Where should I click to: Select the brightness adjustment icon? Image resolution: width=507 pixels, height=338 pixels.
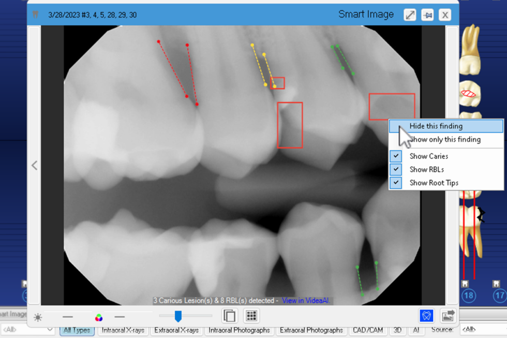pos(37,317)
